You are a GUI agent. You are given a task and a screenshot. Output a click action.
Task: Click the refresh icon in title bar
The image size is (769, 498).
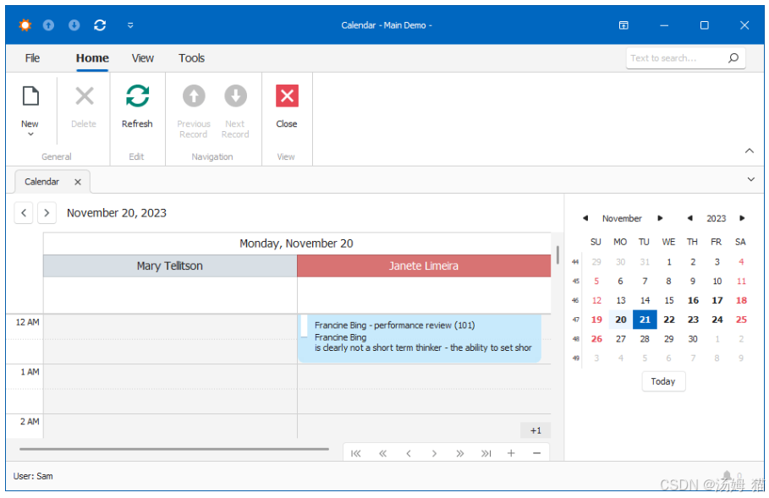(x=100, y=25)
